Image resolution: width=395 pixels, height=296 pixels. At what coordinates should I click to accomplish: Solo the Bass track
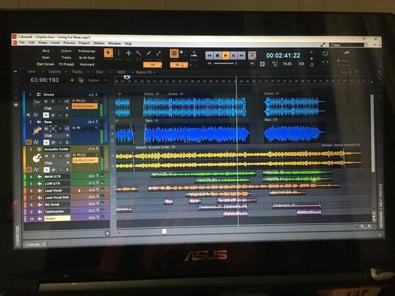[x=53, y=129]
